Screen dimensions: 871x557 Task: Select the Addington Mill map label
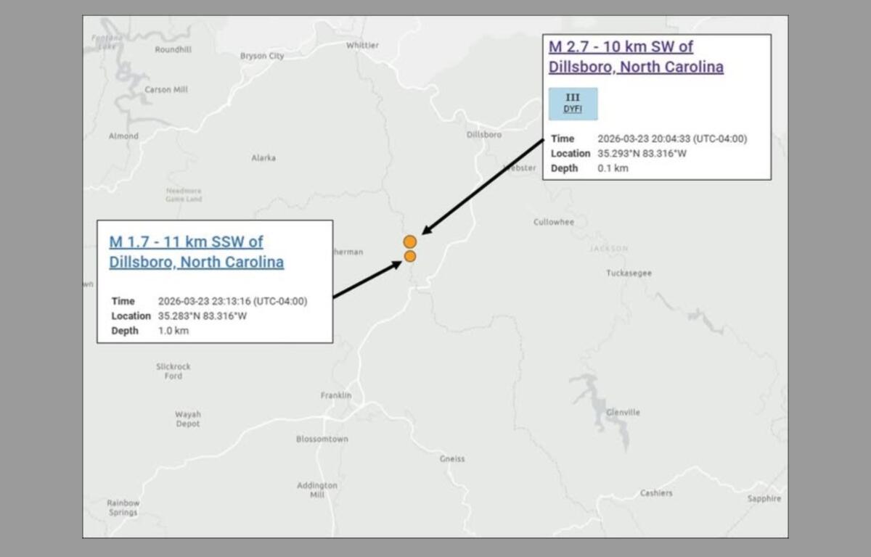point(317,490)
